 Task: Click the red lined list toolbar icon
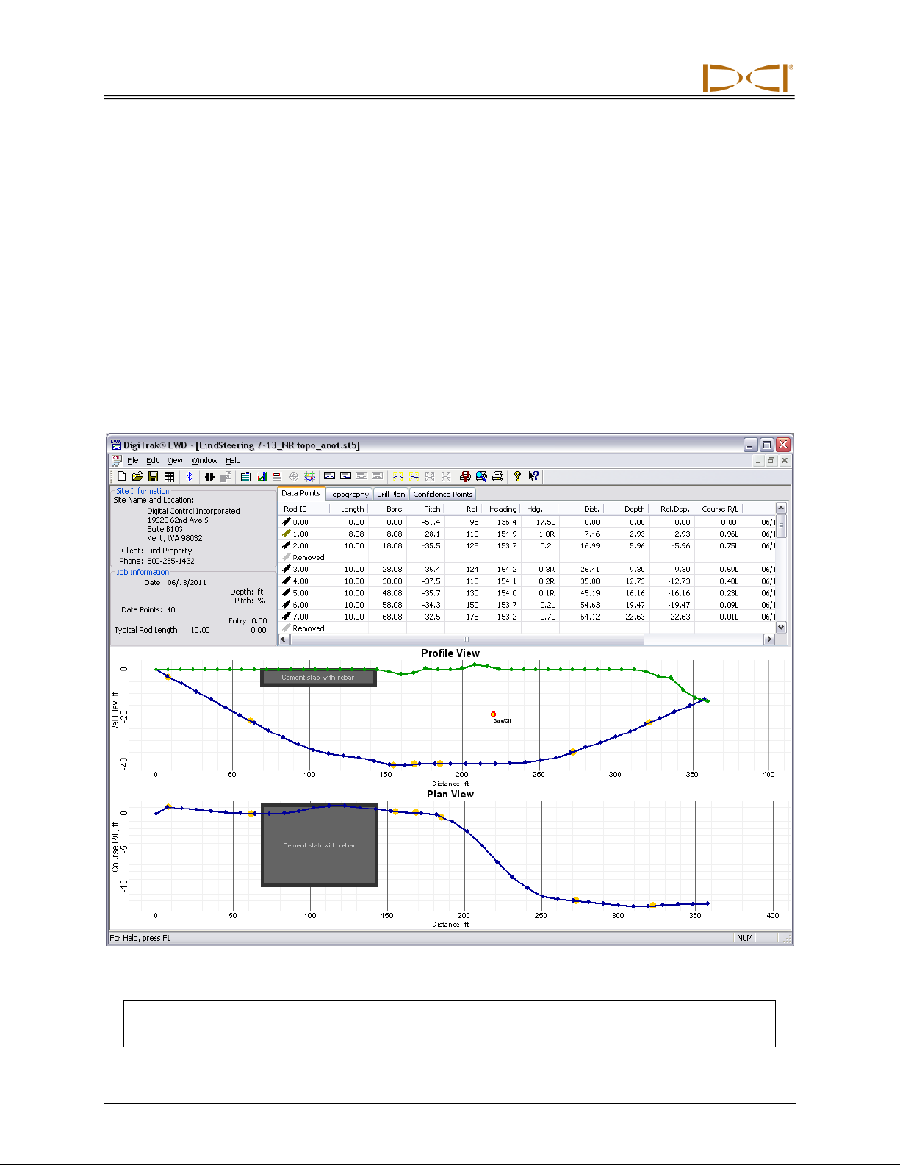(x=277, y=476)
